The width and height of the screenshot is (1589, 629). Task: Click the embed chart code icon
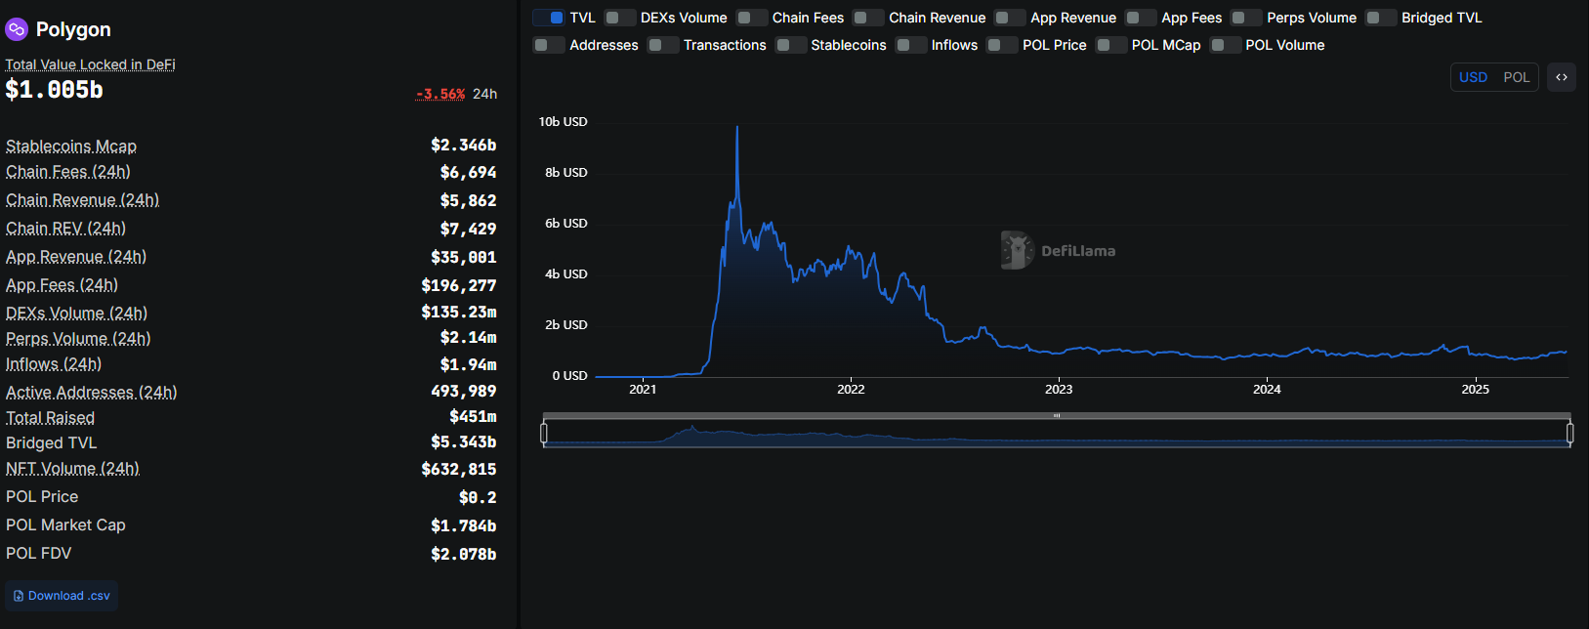click(x=1562, y=77)
